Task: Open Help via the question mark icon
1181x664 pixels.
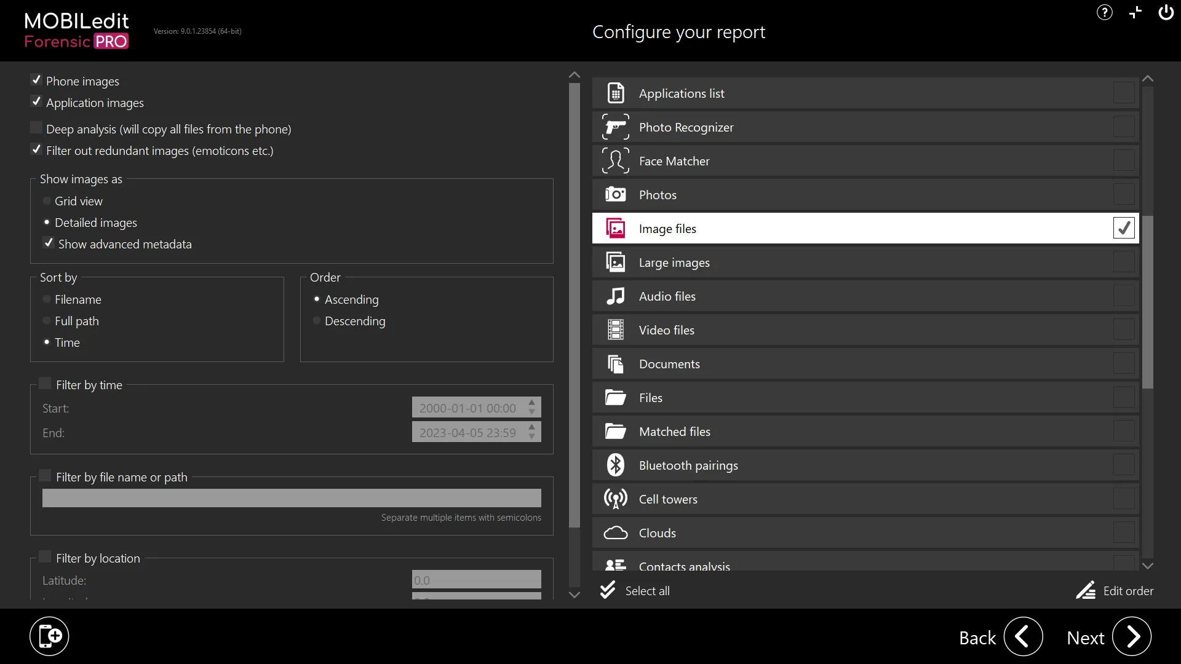Action: (1105, 12)
